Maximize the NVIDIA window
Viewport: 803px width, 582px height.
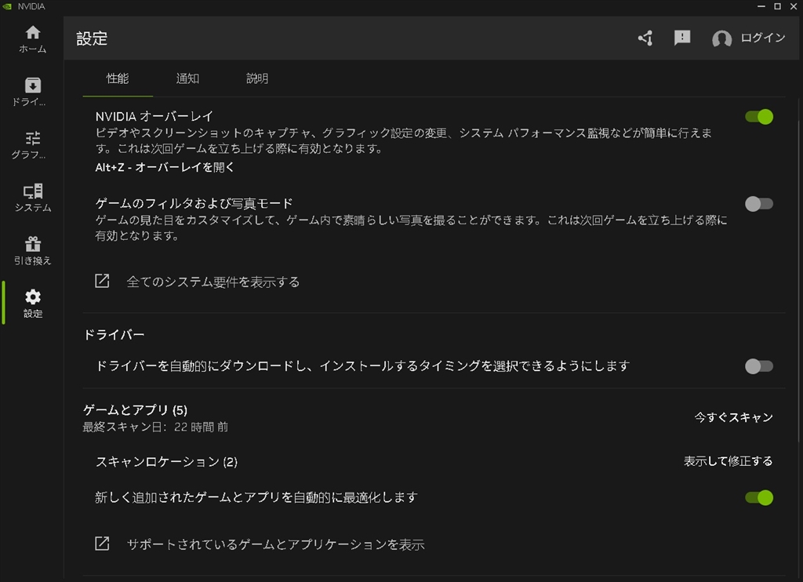(x=777, y=6)
